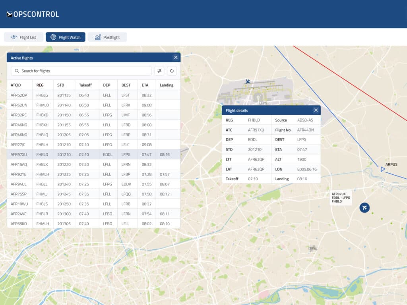Click the ARPUS waypoint triangle
This screenshot has width=407, height=305.
383,169
